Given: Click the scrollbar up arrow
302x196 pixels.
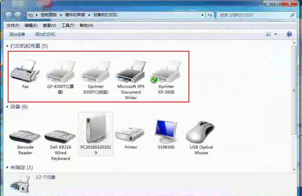Looking at the screenshot, I should (x=294, y=42).
